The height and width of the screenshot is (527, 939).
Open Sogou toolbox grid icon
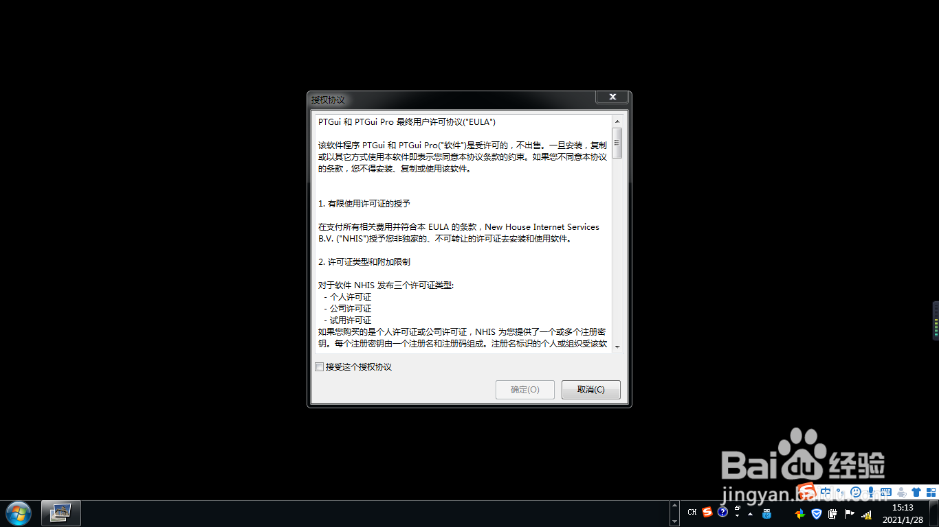[931, 491]
